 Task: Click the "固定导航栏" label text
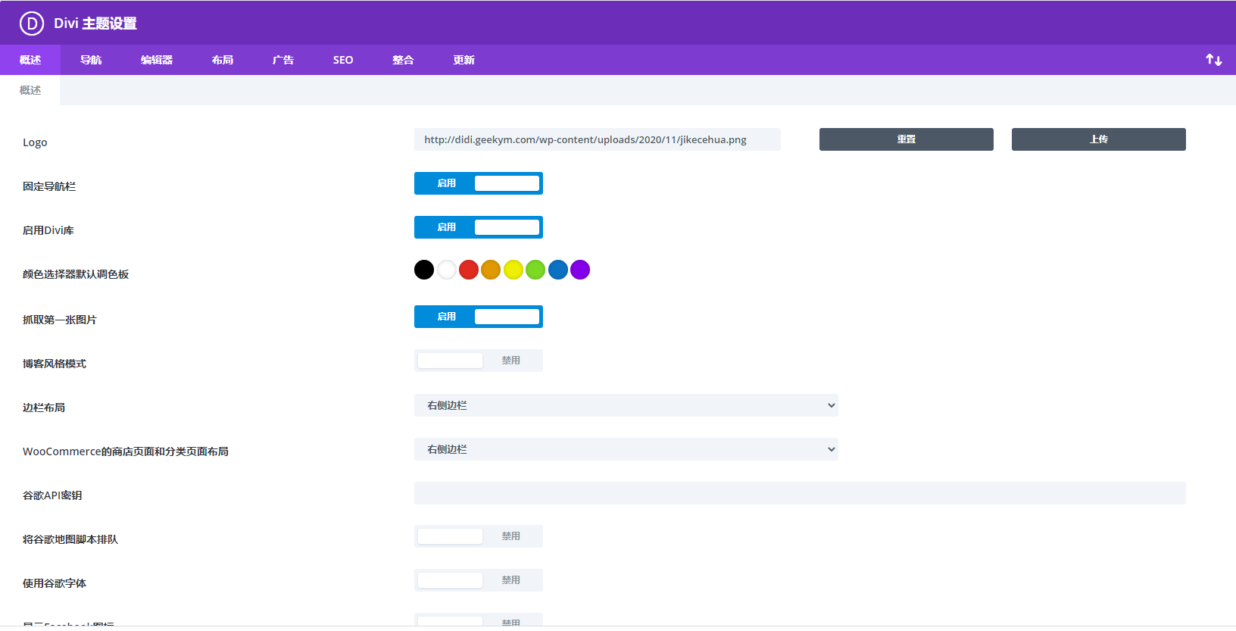coord(49,186)
